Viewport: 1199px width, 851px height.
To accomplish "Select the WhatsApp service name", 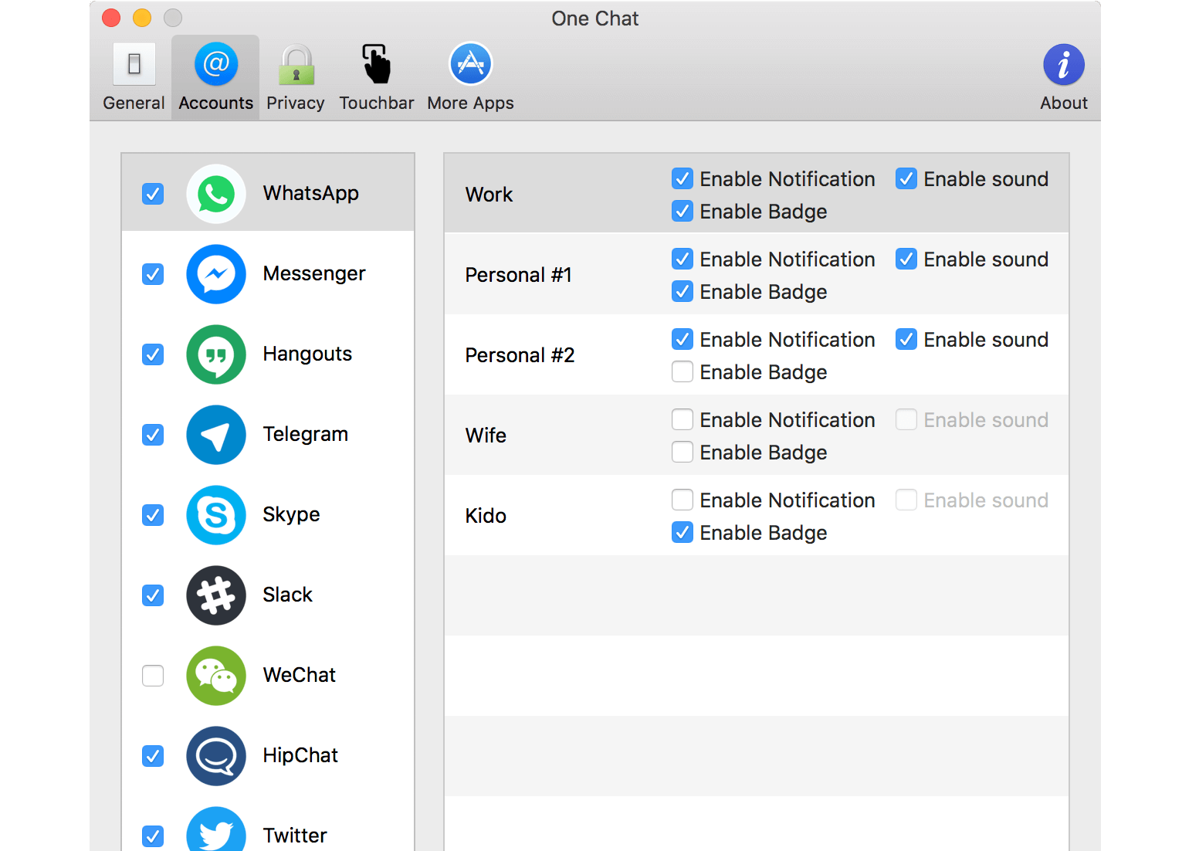I will click(x=311, y=194).
